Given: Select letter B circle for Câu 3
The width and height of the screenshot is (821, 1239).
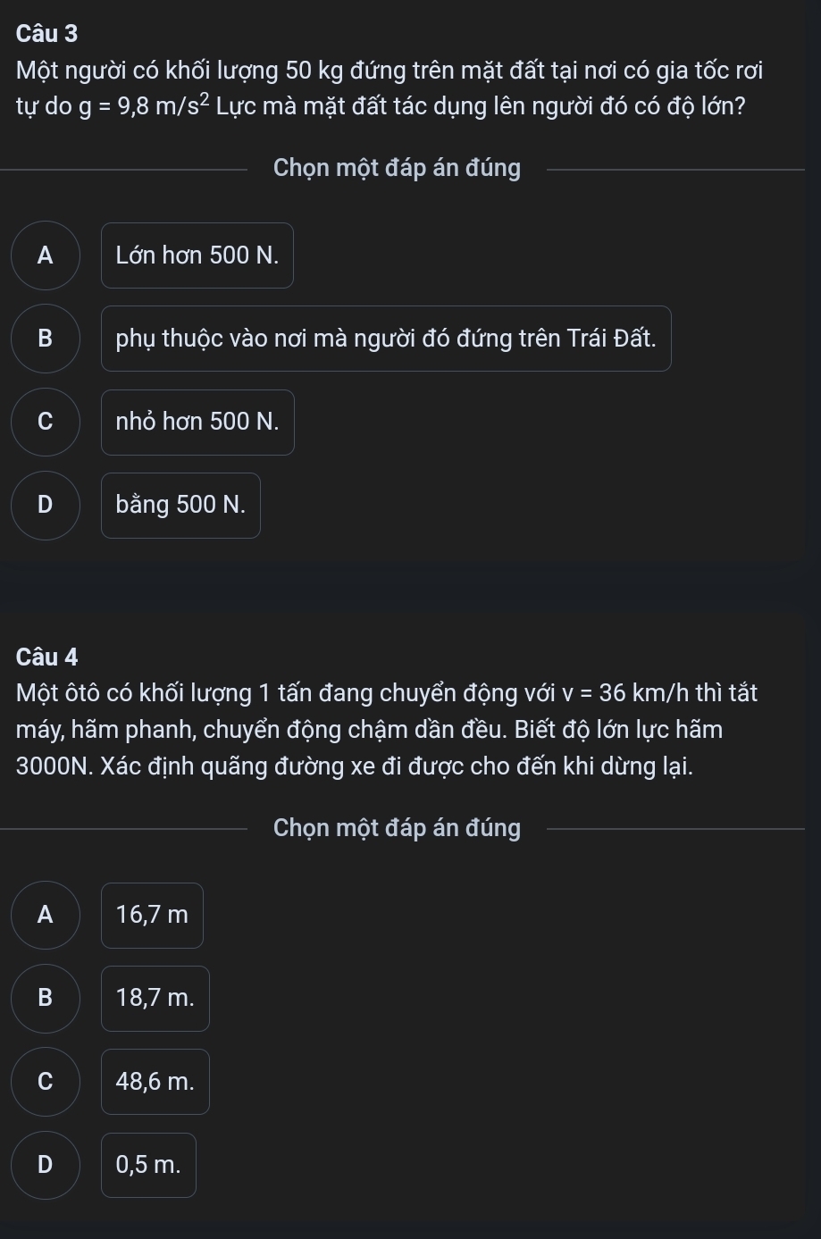Looking at the screenshot, I should pyautogui.click(x=46, y=339).
